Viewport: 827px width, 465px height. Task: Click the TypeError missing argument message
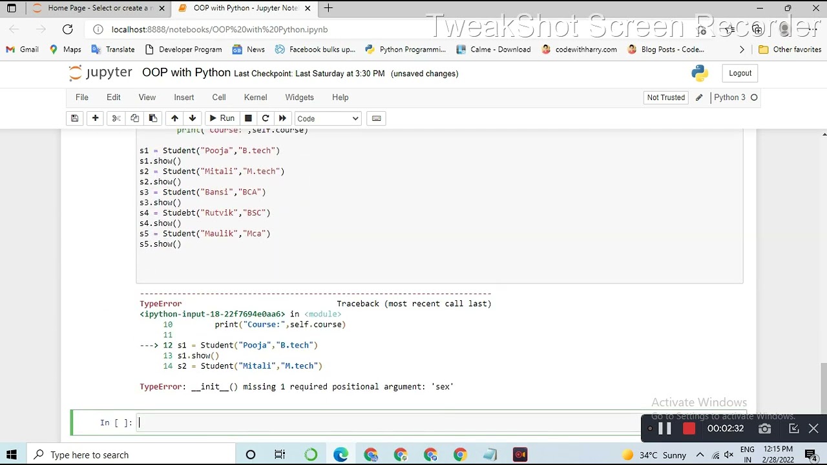click(297, 386)
